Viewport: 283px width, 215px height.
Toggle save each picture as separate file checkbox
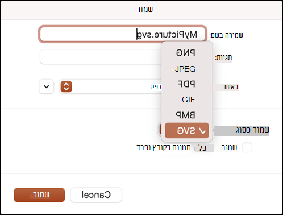247,147
